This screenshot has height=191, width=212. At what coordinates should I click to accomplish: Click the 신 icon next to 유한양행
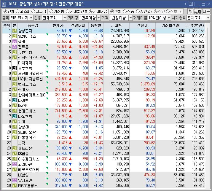[x=15, y=52]
